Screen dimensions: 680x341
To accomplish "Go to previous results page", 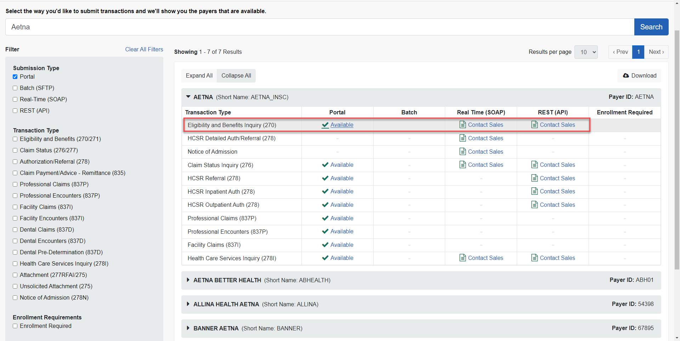I will click(620, 52).
